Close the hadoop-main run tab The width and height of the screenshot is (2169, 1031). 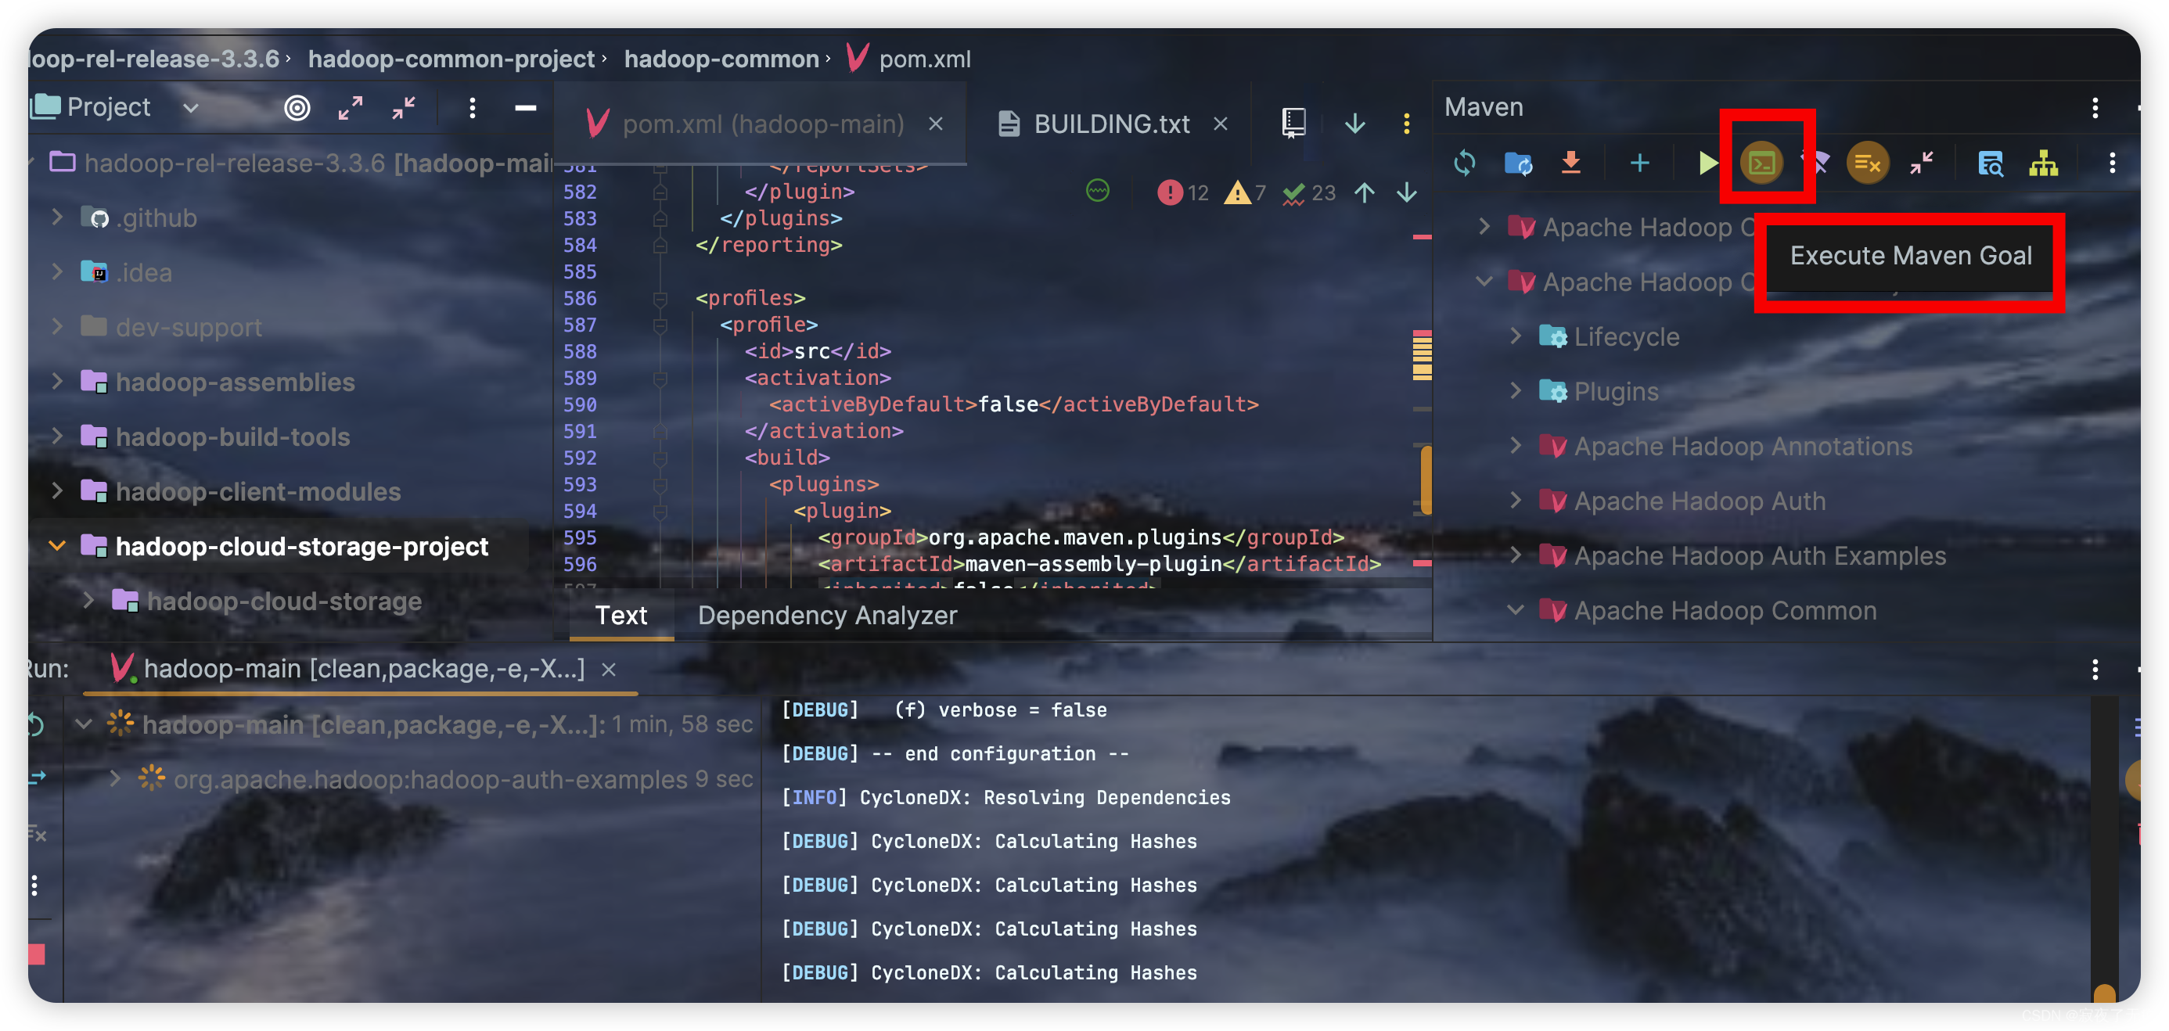point(609,670)
